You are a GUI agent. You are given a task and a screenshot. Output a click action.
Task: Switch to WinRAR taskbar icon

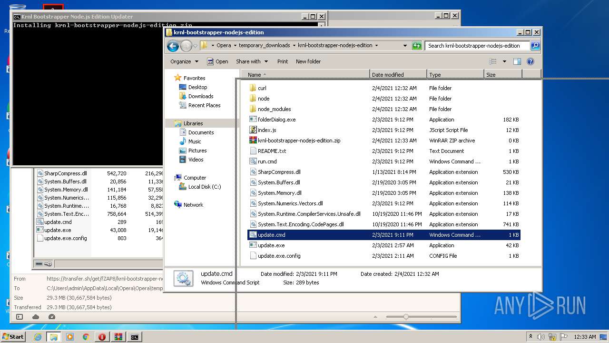[x=118, y=337]
